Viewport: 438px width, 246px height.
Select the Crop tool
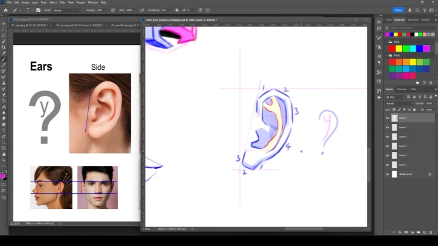[4, 47]
